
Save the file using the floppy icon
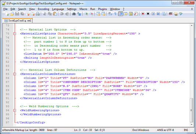coord(17,14)
